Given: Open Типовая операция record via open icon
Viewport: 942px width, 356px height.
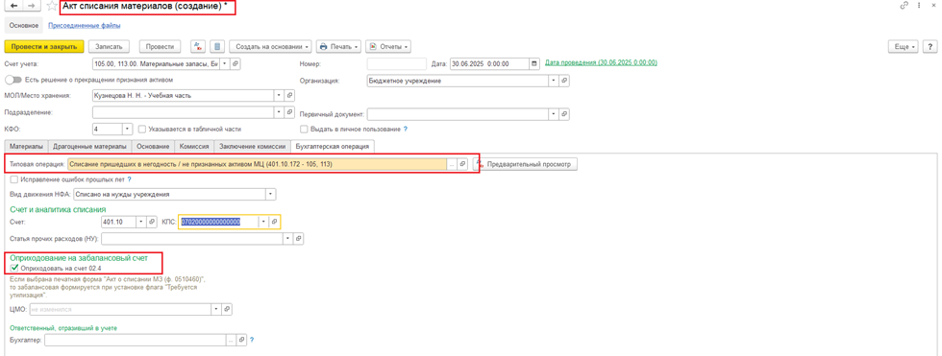Looking at the screenshot, I should coord(462,164).
